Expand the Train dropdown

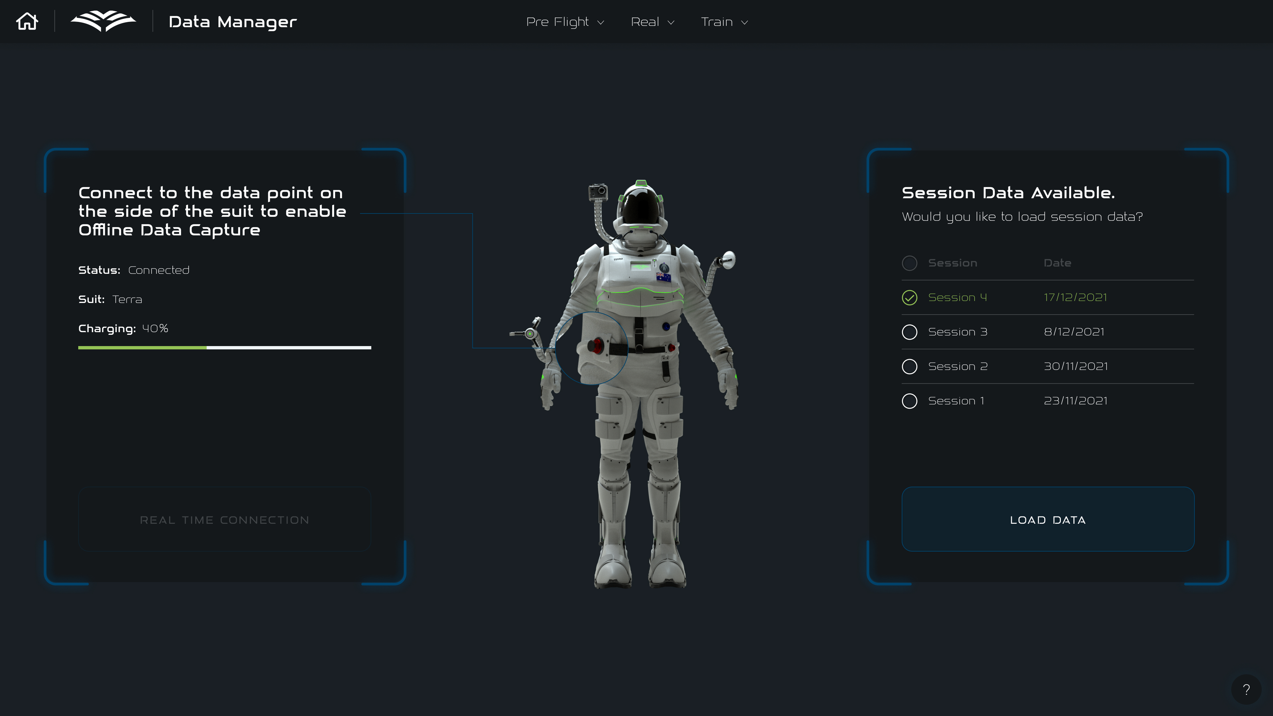point(723,22)
